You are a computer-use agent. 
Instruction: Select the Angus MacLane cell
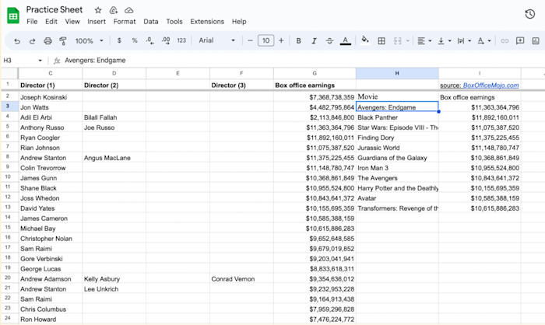(114, 158)
